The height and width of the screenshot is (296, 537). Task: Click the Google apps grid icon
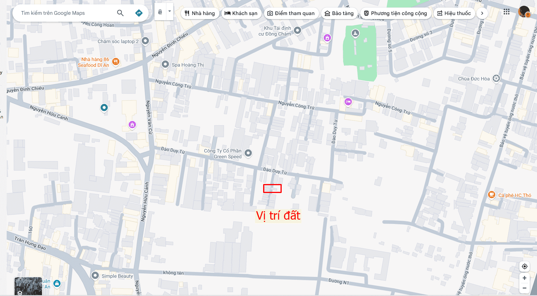click(506, 12)
